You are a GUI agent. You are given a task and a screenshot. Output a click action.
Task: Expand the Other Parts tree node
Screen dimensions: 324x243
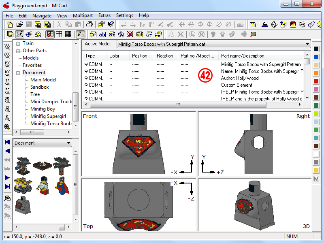point(18,51)
